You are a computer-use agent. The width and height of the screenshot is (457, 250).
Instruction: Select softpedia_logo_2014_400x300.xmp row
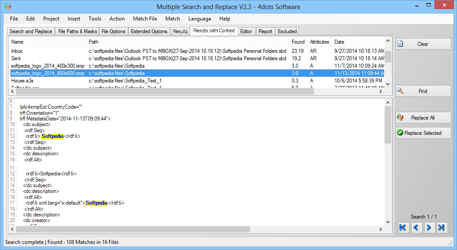pyautogui.click(x=197, y=66)
